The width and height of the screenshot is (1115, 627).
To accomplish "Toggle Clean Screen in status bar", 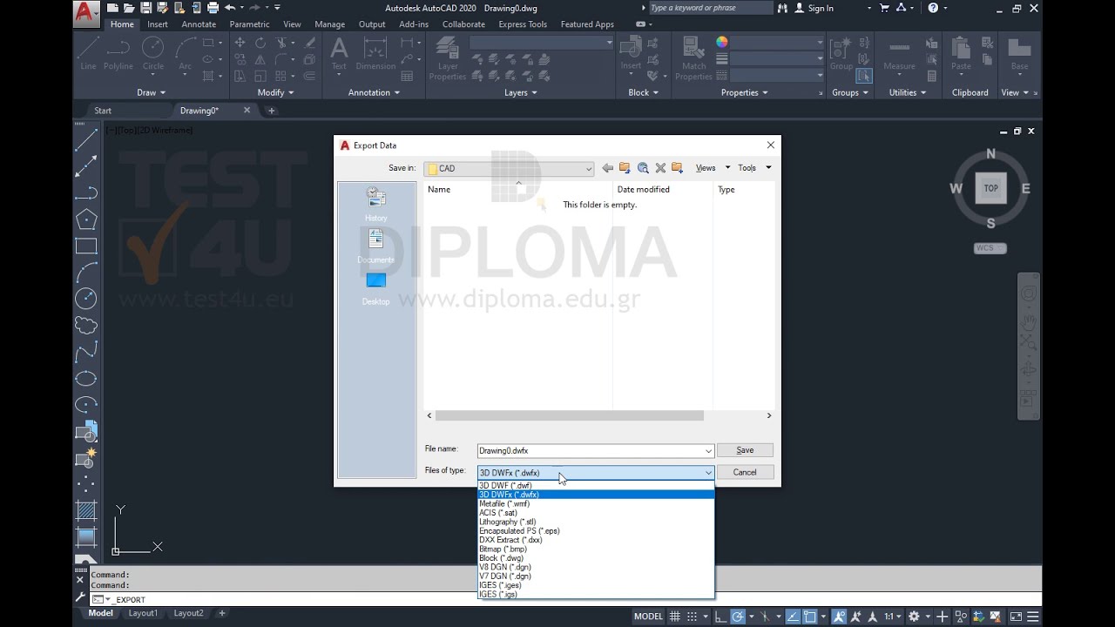I will [1016, 617].
